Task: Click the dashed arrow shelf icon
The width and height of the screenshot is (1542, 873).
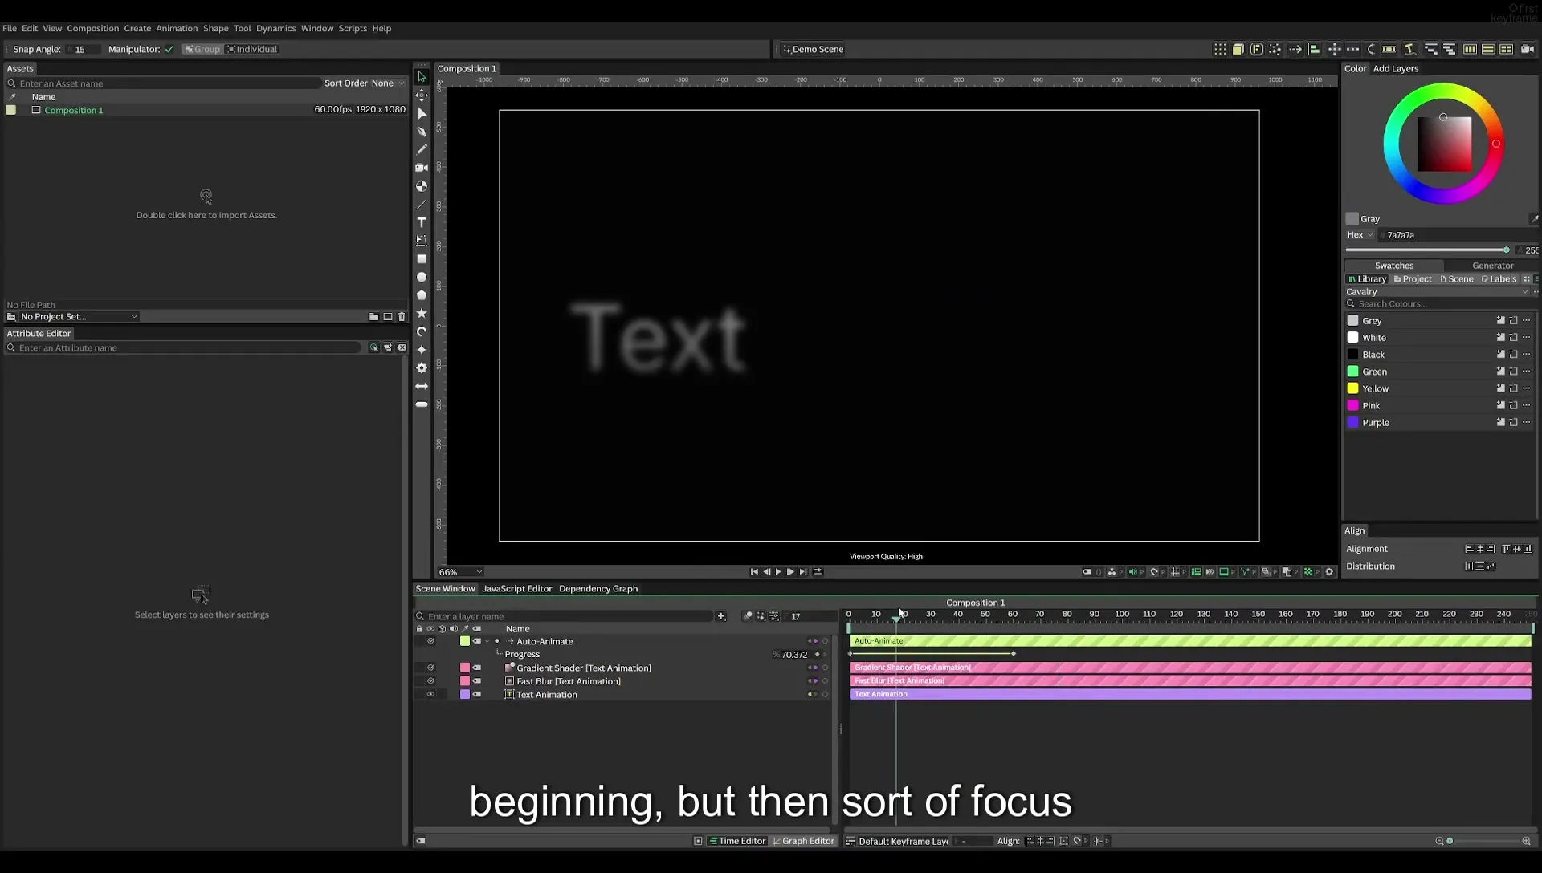Action: tap(1295, 49)
